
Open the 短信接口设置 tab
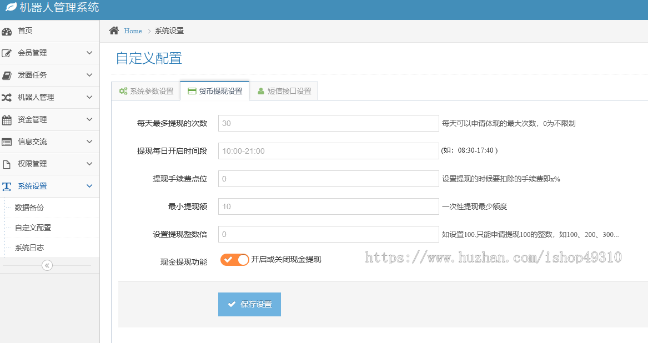click(x=284, y=91)
